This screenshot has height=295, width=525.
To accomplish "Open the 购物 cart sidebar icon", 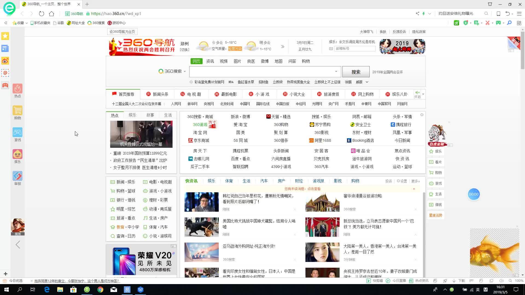I will coord(17,111).
